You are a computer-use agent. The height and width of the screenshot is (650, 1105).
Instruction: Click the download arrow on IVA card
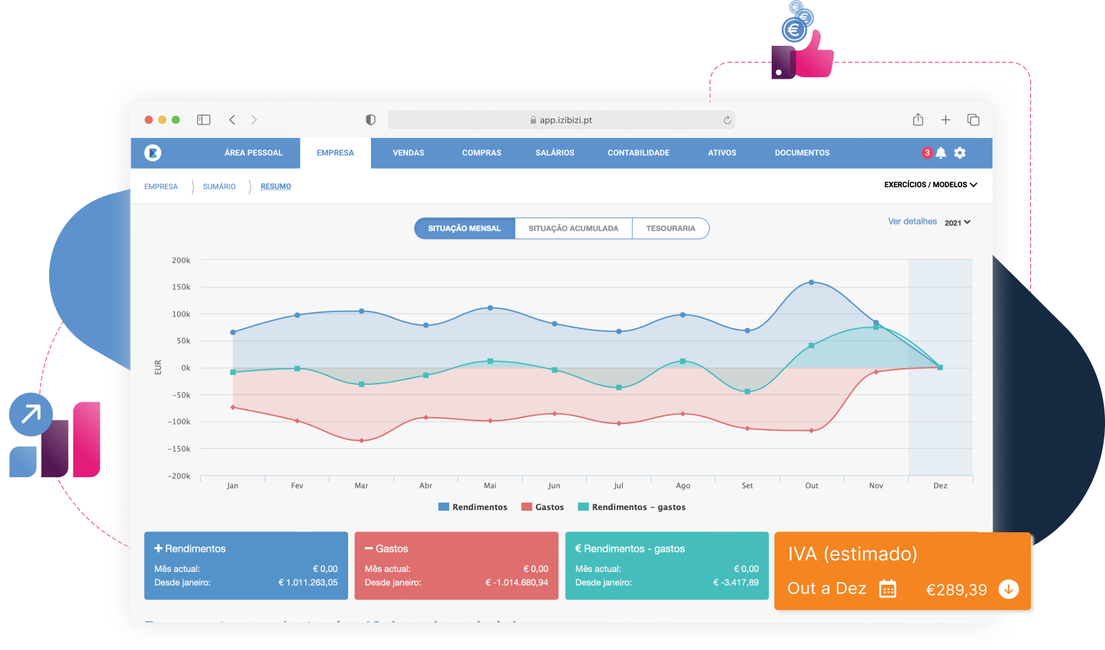[1008, 589]
